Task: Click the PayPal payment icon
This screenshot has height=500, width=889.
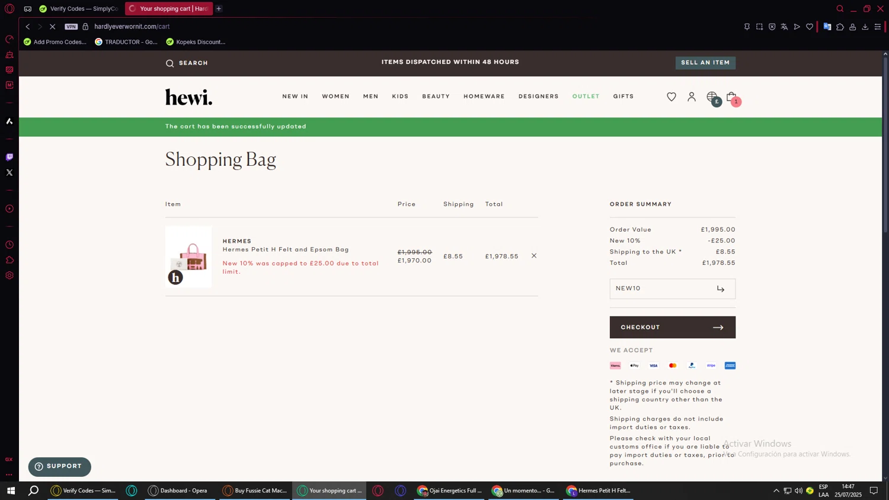Action: (x=692, y=366)
